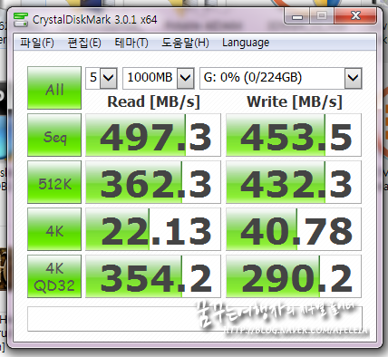Start the 512K random test

[x=54, y=182]
